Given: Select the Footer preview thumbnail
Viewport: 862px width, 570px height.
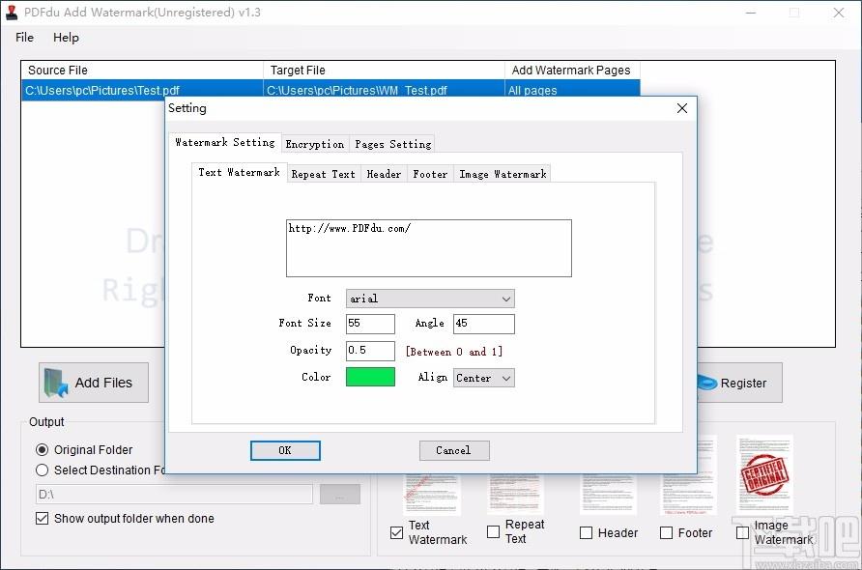Looking at the screenshot, I should [x=689, y=474].
